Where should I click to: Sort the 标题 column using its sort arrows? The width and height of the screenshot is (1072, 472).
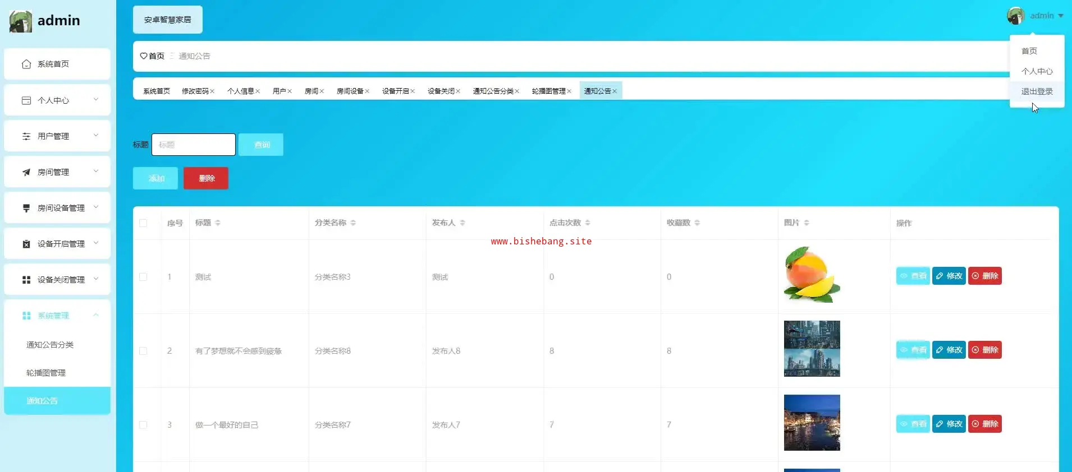tap(218, 223)
